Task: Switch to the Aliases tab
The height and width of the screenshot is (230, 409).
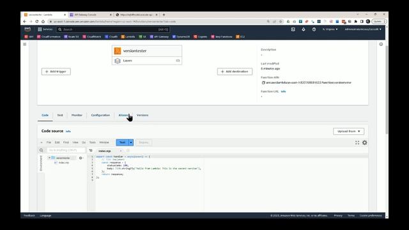Action: [x=123, y=115]
